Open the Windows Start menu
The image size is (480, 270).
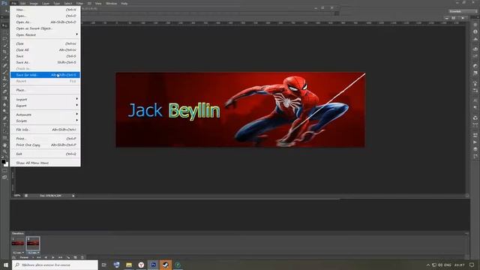5,265
